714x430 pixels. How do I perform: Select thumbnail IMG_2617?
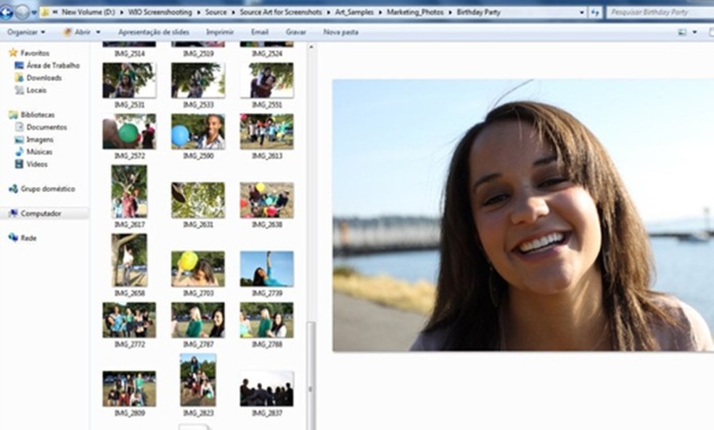129,191
